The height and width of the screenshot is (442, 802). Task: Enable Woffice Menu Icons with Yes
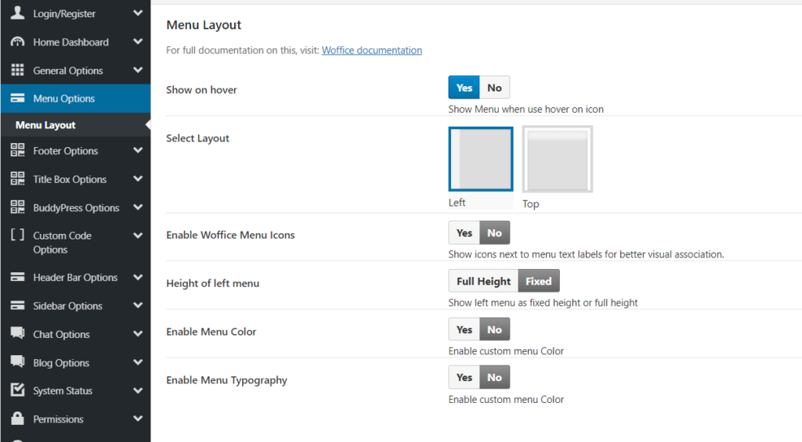[464, 233]
